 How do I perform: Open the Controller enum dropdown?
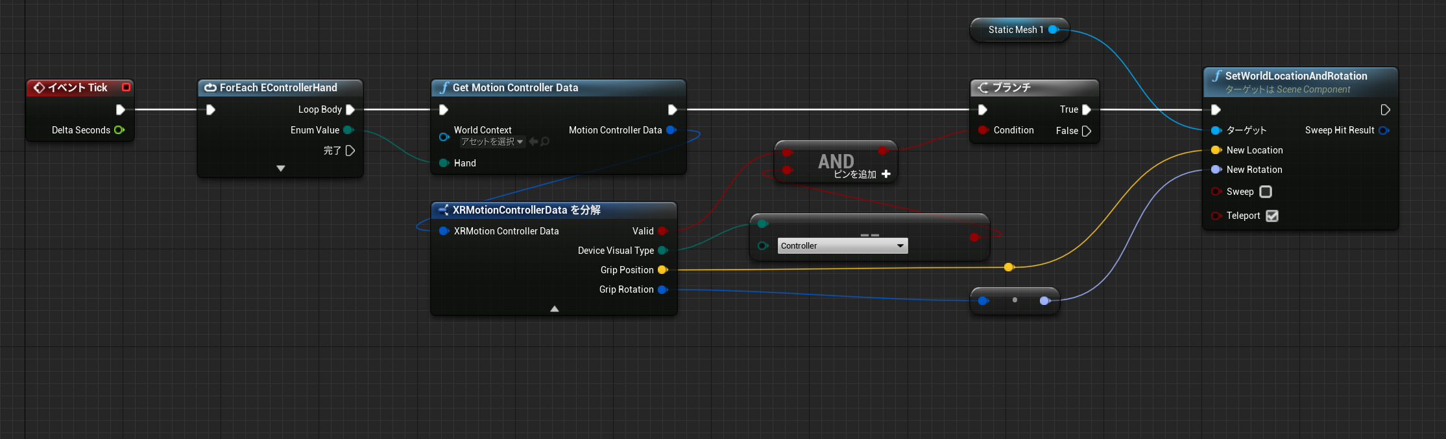[843, 246]
